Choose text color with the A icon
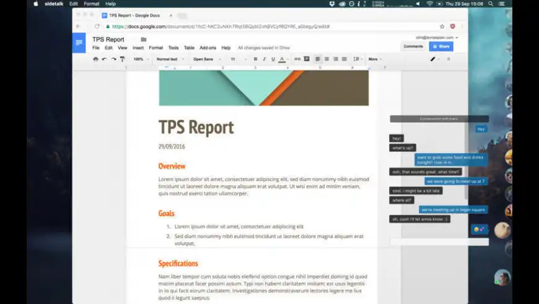539x304 pixels. pos(282,59)
